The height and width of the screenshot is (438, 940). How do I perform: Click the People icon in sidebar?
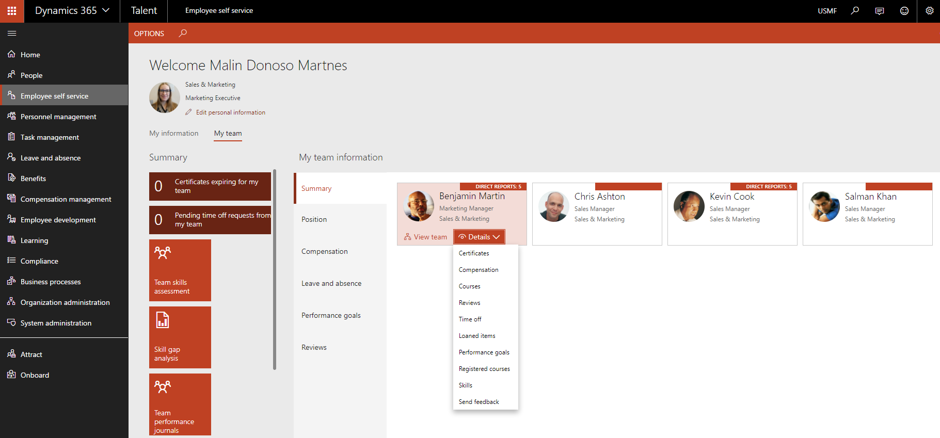[x=11, y=75]
